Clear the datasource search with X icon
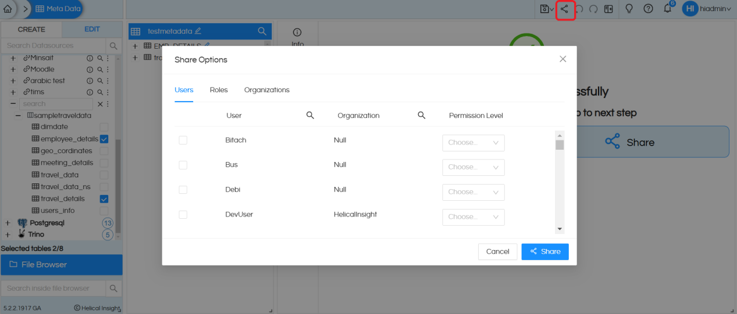Screen dimensions: 737x314 [99, 104]
